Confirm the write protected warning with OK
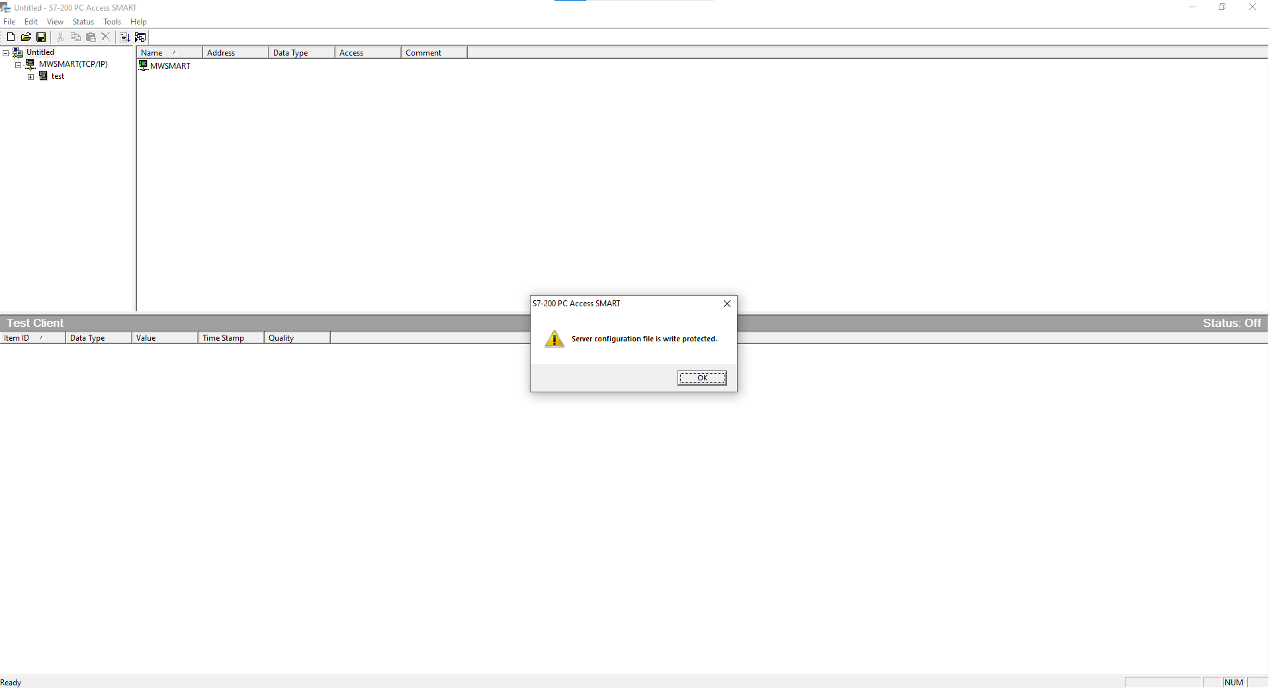 pos(702,378)
